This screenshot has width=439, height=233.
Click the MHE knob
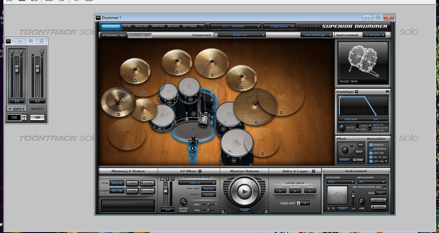(362, 201)
